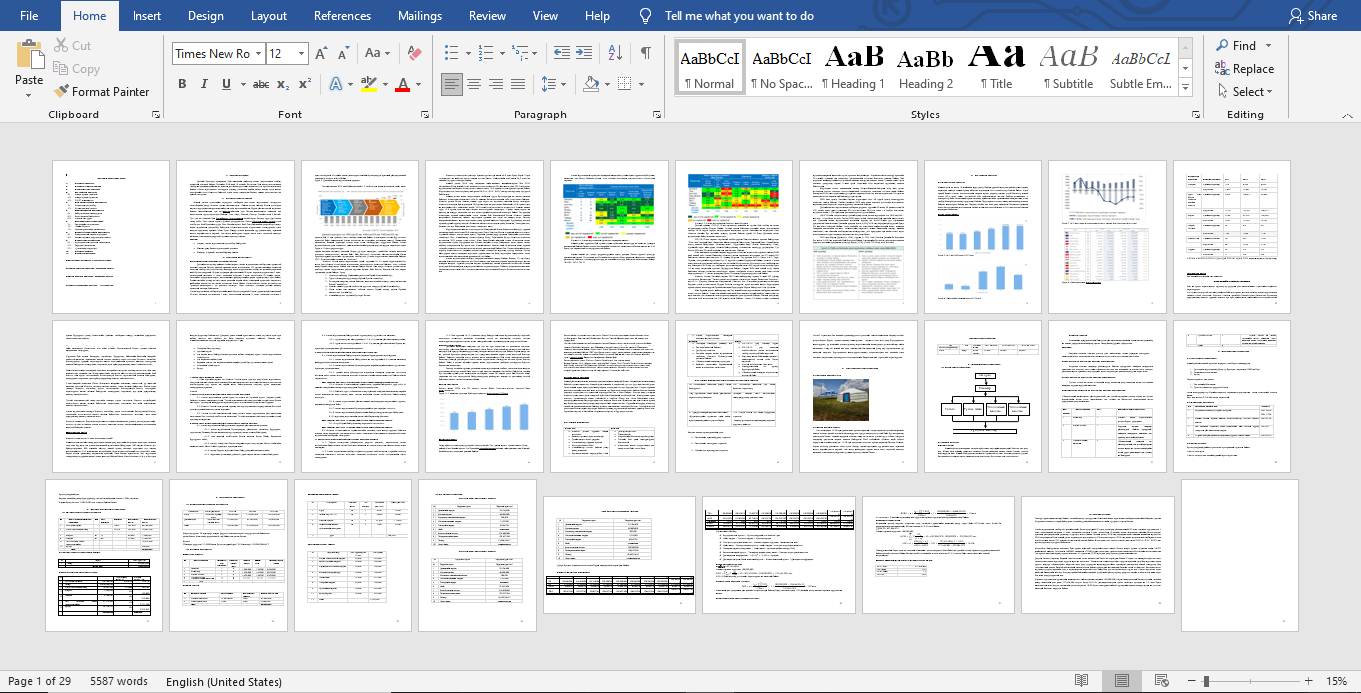This screenshot has width=1361, height=693.
Task: Switch to the References tab
Action: (342, 16)
